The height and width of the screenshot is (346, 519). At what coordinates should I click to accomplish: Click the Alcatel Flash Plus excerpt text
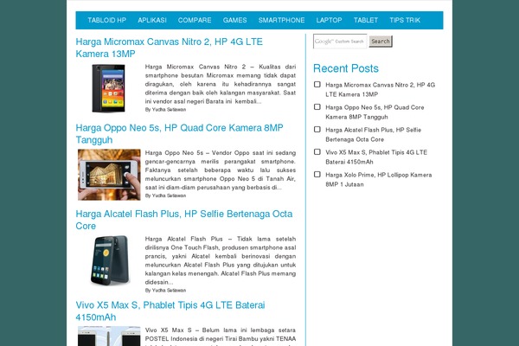221,260
